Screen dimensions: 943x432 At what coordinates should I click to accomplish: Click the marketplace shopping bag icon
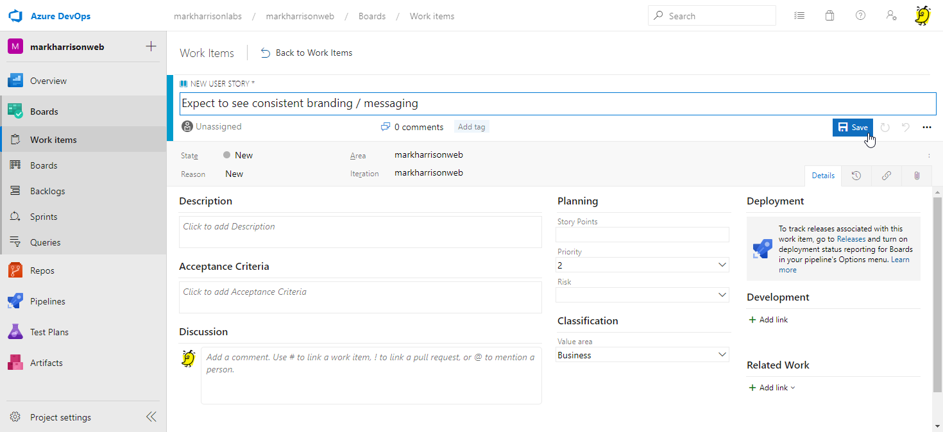(829, 16)
